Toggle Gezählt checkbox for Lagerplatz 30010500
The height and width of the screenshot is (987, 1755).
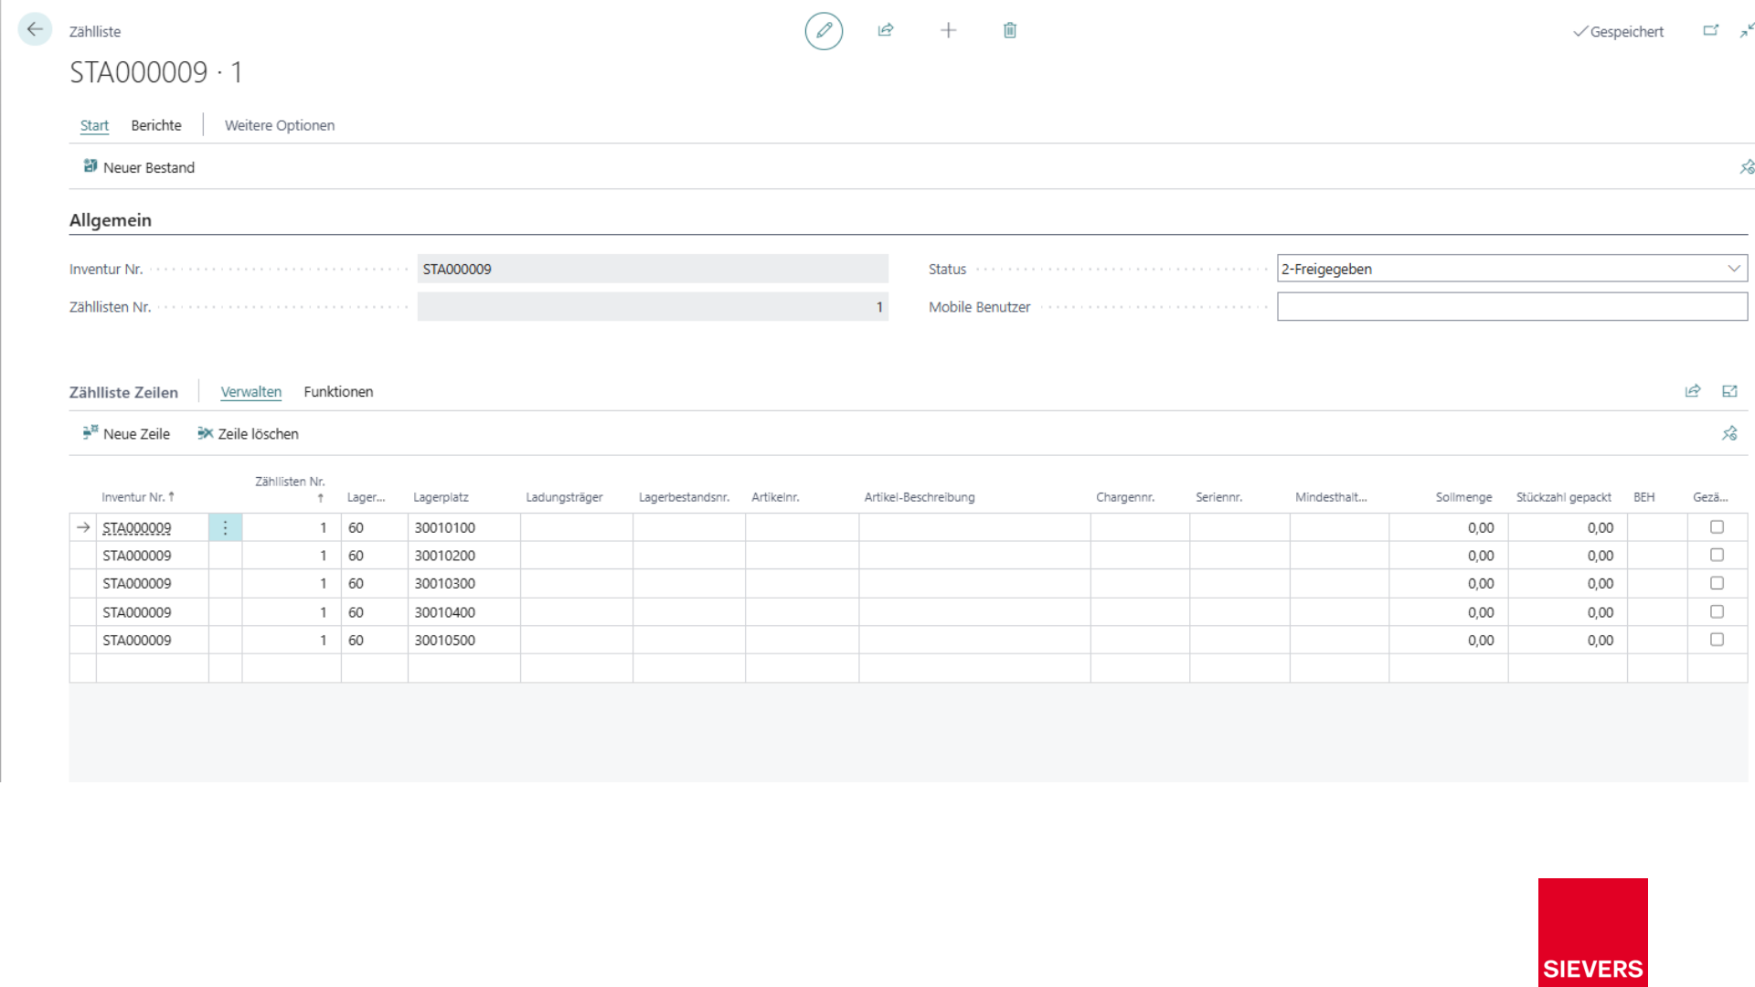point(1717,640)
